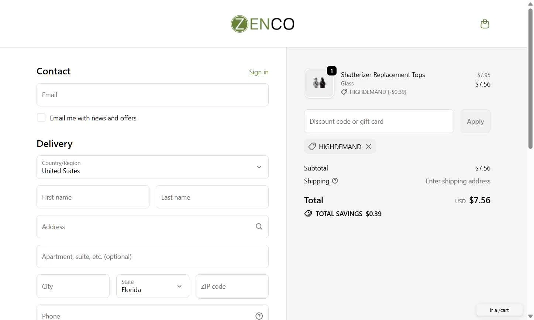Click the page vertical scrollbar thumb
Screen dimensions: 534x320
click(531, 78)
